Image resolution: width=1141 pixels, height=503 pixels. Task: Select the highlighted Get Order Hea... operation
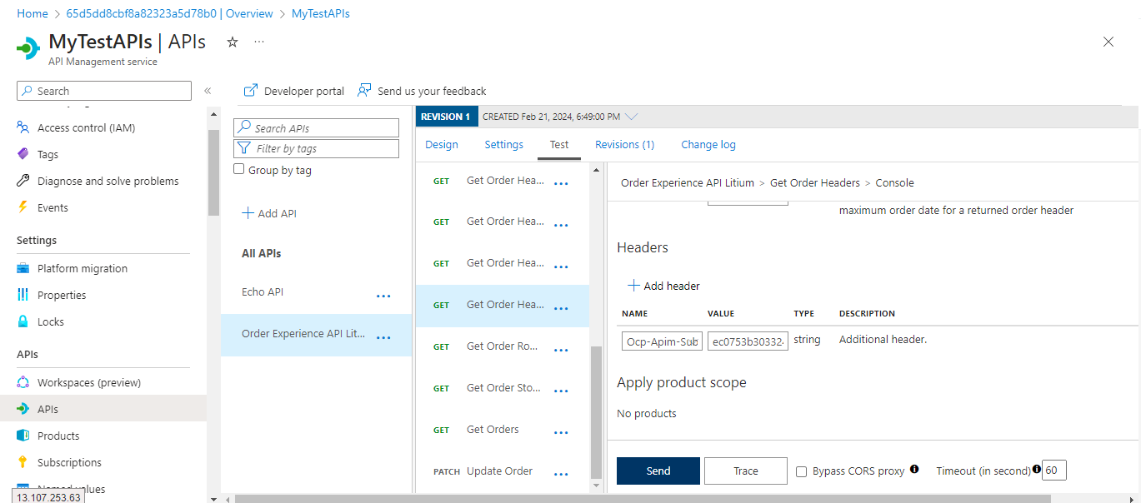click(503, 306)
